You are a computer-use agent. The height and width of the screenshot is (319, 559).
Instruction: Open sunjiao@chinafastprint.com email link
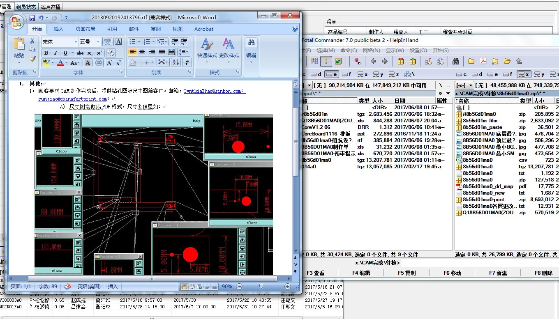coord(73,99)
